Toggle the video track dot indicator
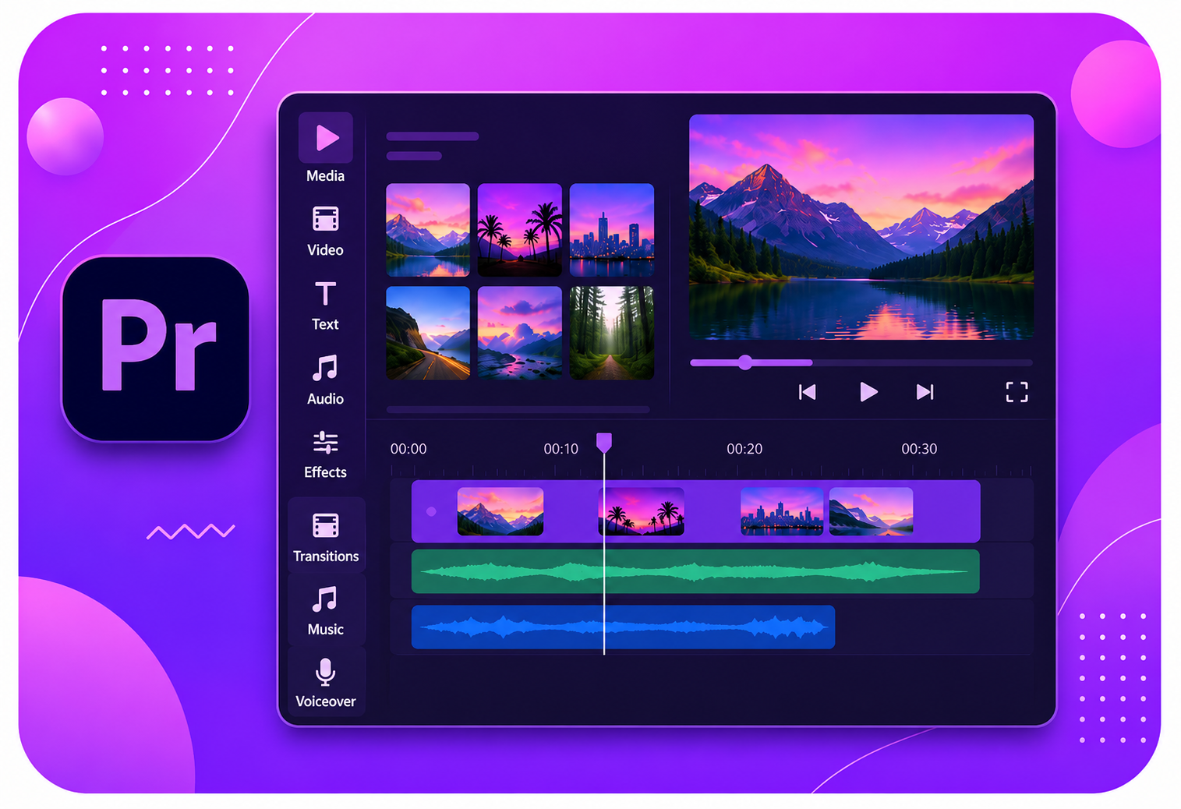 click(431, 512)
